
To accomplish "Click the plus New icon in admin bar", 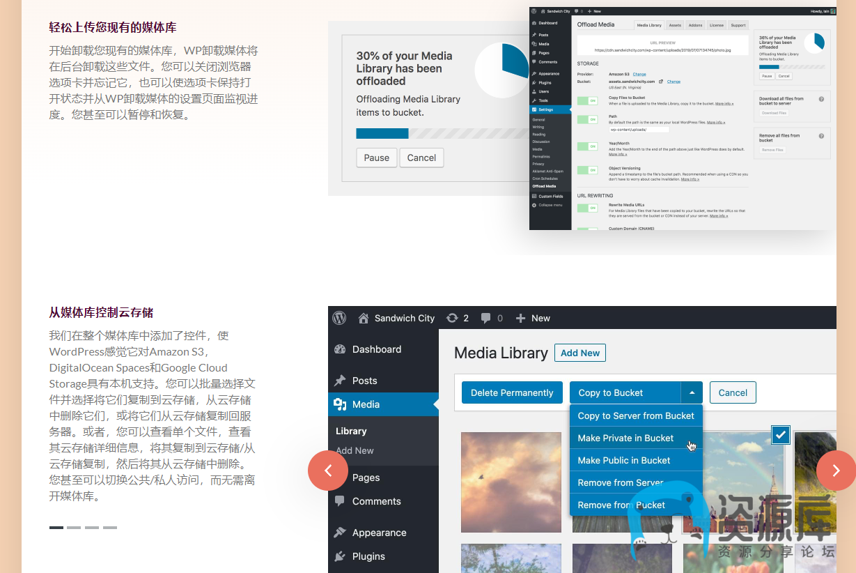I will [520, 318].
